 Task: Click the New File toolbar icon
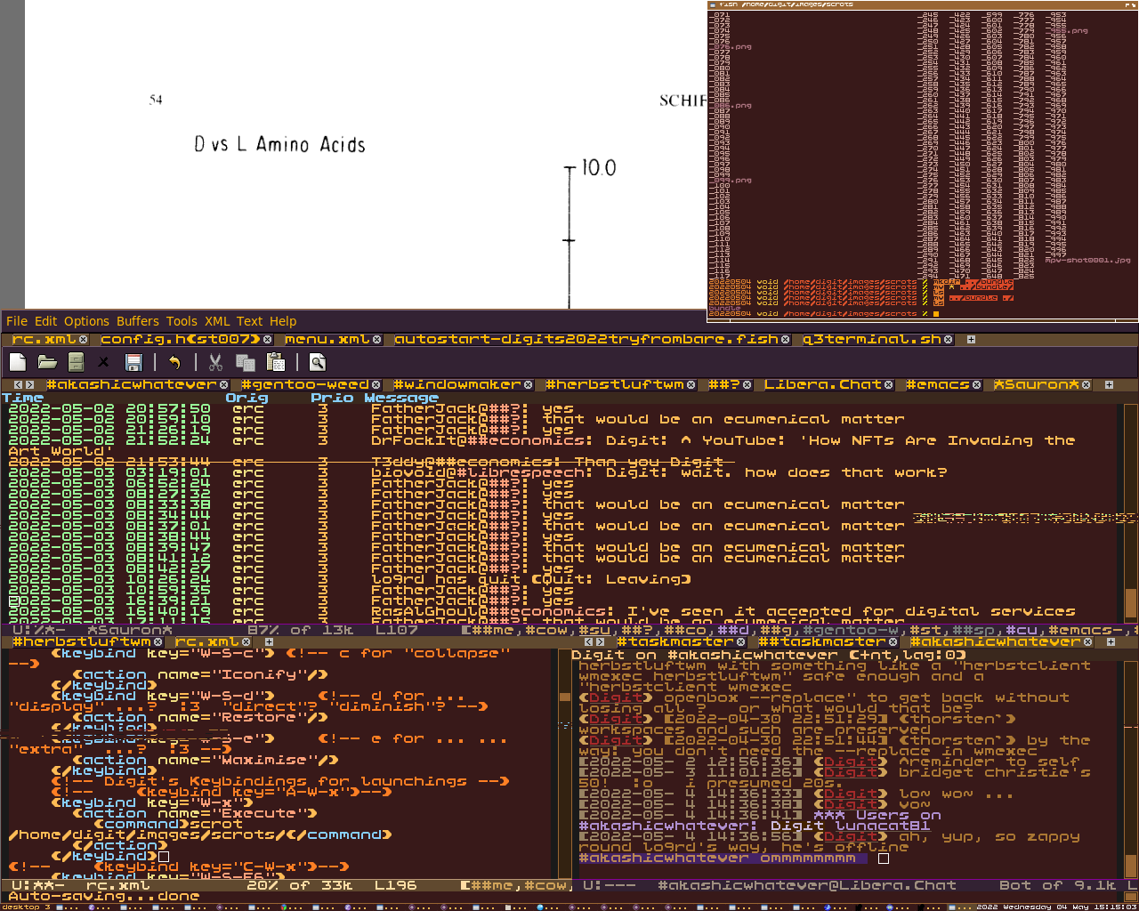(x=18, y=362)
